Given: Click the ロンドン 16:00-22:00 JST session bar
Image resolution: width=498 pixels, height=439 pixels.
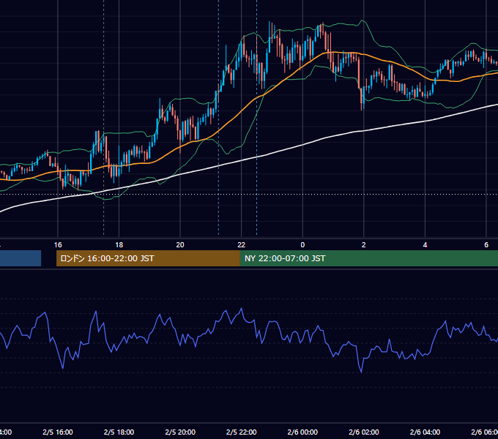Looking at the screenshot, I should point(148,258).
